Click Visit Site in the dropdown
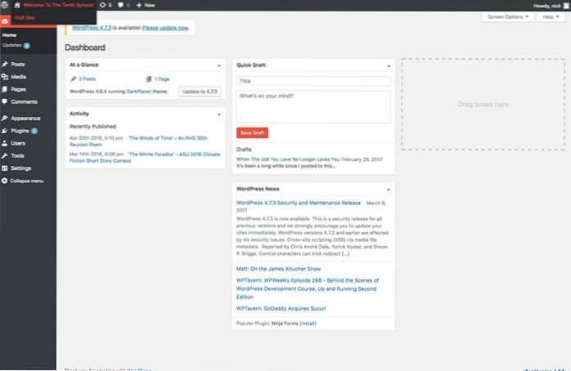 (x=25, y=17)
